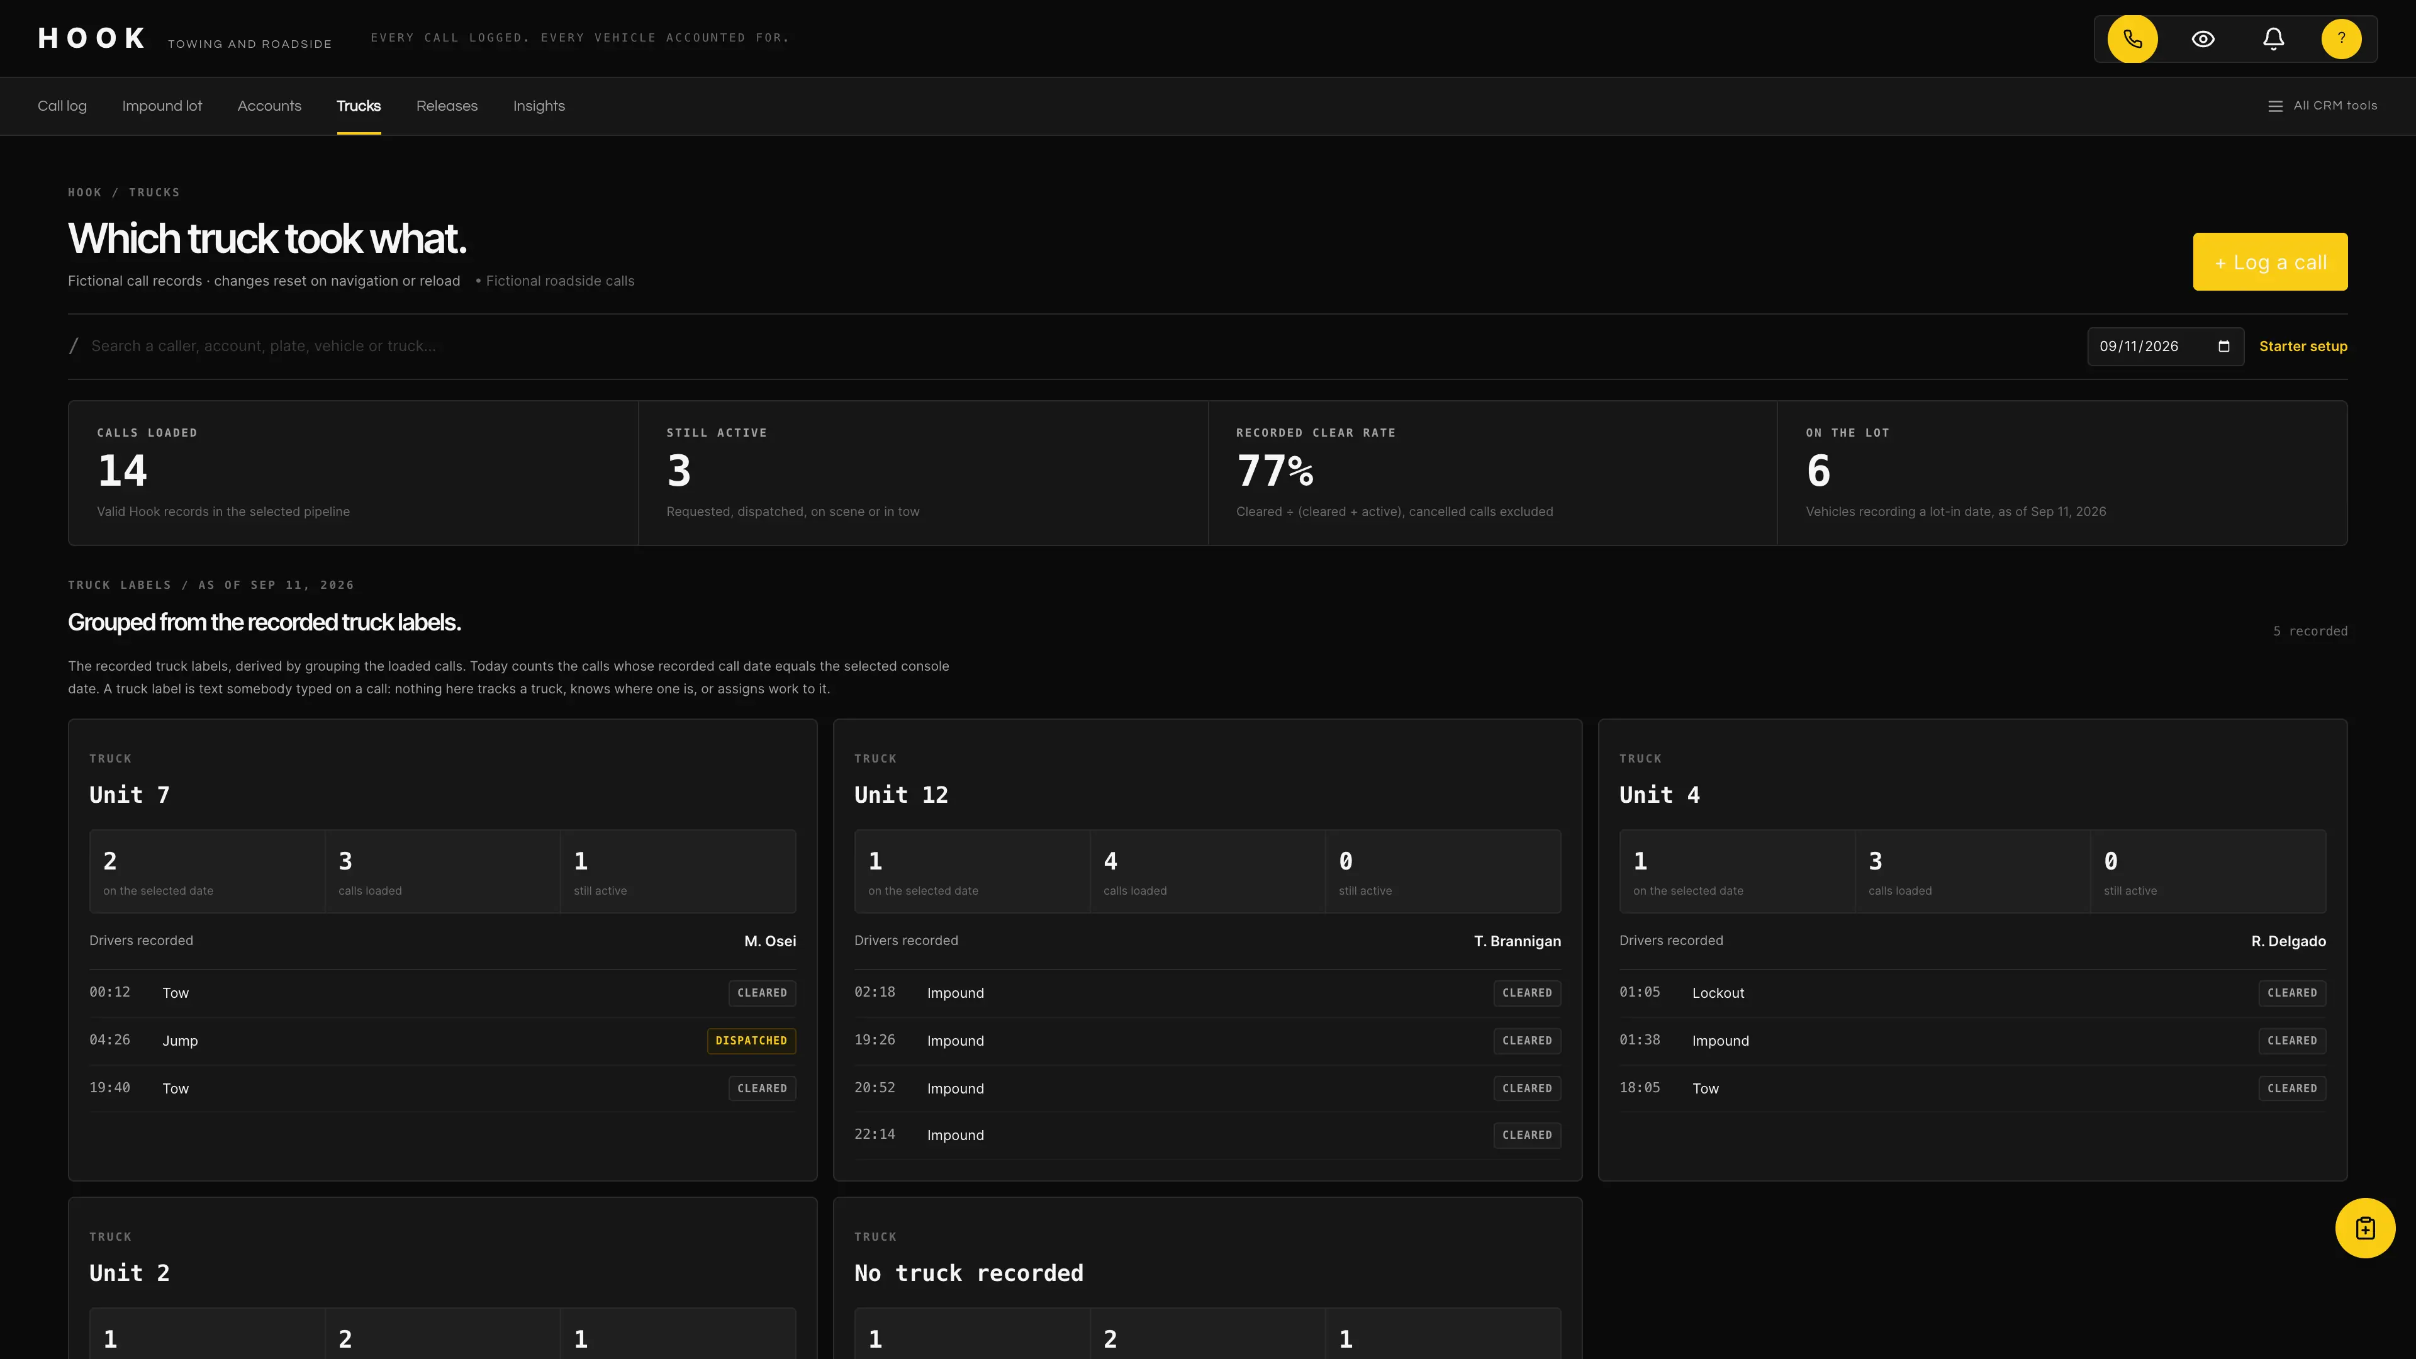Switch to the Call log tab

62,106
